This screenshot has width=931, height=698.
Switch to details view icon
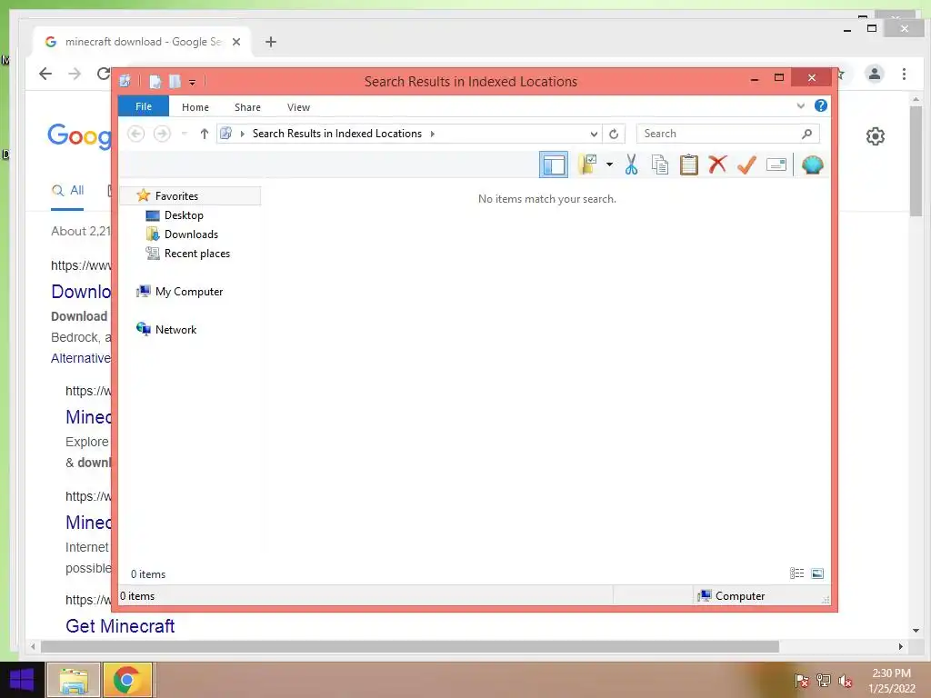(796, 573)
